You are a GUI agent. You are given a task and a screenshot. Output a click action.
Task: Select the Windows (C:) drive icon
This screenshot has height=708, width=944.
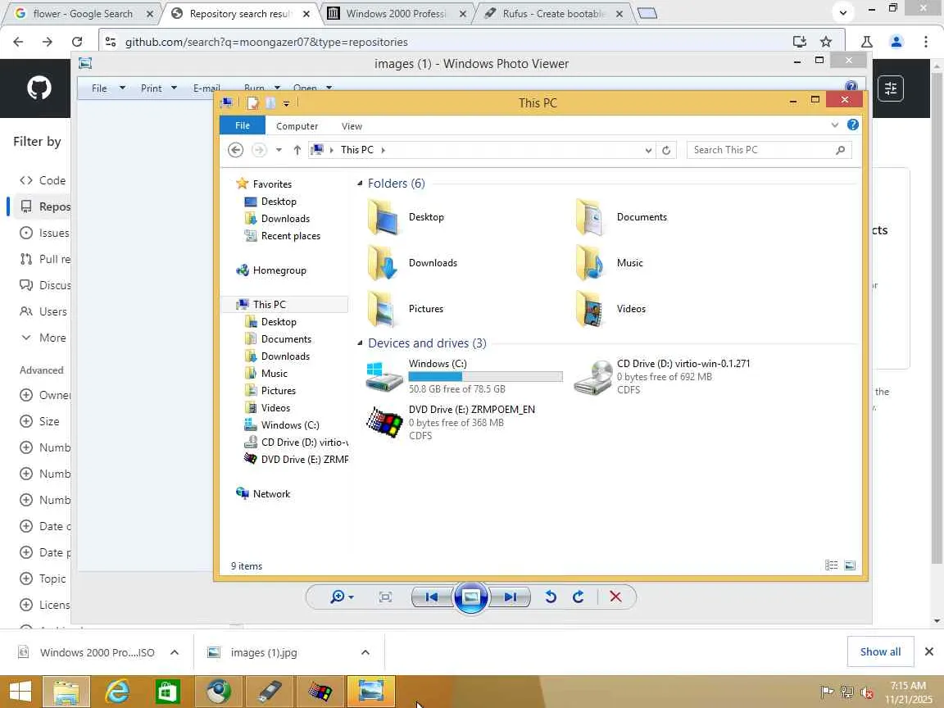pos(384,376)
